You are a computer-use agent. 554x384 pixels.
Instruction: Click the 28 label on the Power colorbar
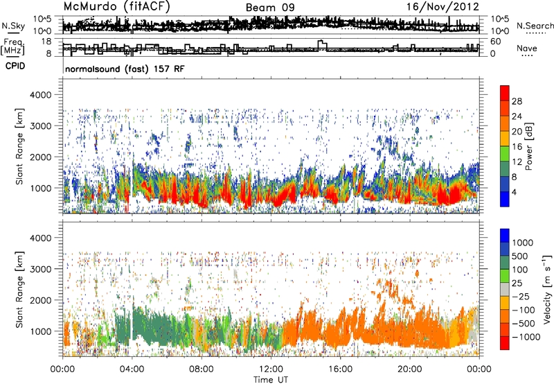tap(517, 101)
